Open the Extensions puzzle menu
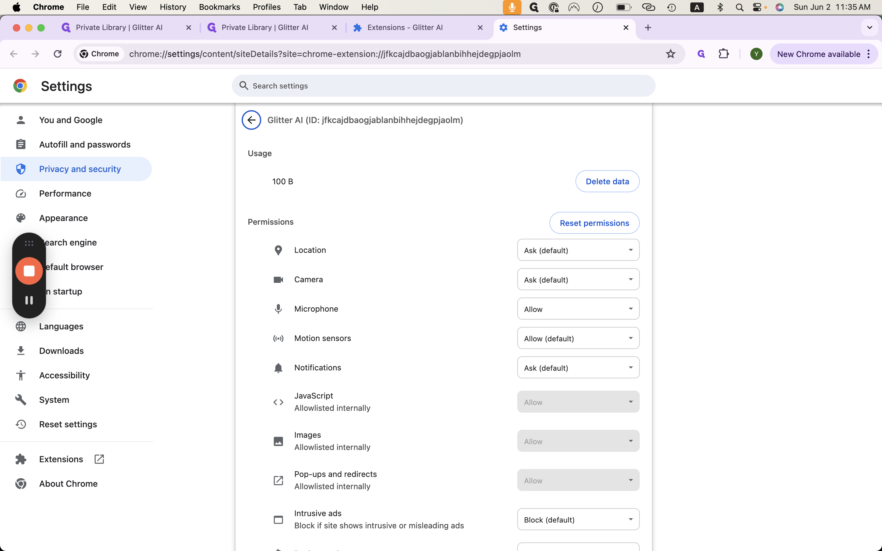 click(723, 54)
